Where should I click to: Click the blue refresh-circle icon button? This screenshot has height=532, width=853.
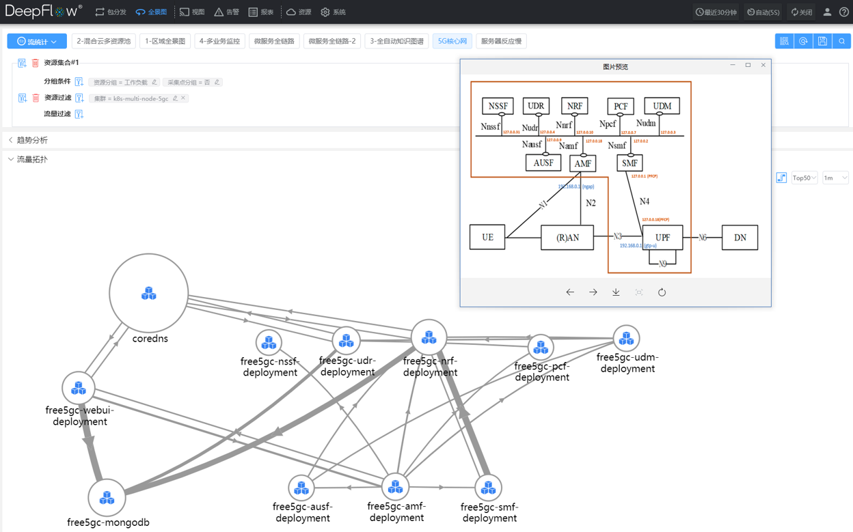point(803,42)
